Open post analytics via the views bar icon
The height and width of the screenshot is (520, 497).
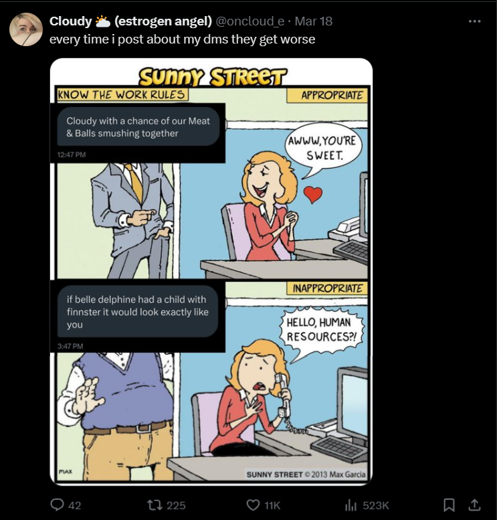[x=351, y=505]
